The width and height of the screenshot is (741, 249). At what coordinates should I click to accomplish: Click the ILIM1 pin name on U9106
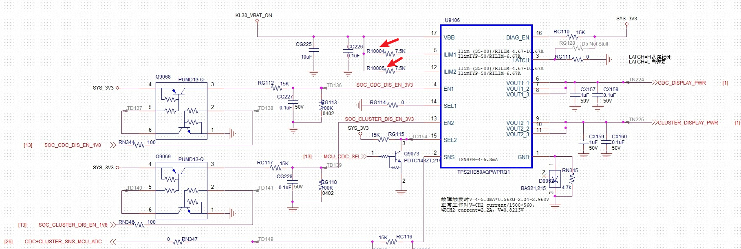450,55
